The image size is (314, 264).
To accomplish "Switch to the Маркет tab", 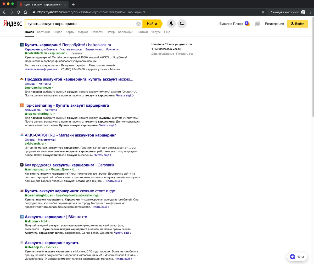I will pyautogui.click(x=83, y=32).
